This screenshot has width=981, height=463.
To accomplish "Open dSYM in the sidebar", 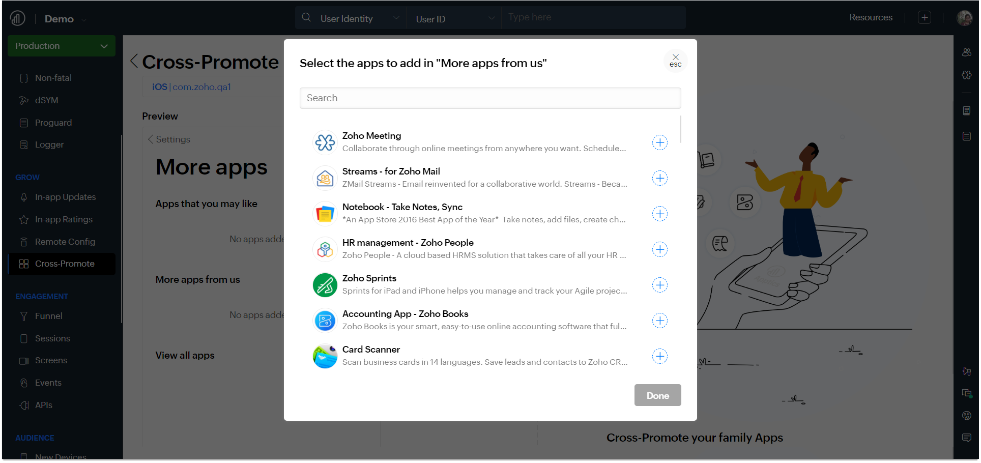I will 46,100.
